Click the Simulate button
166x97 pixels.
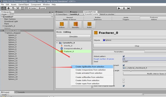(73, 36)
